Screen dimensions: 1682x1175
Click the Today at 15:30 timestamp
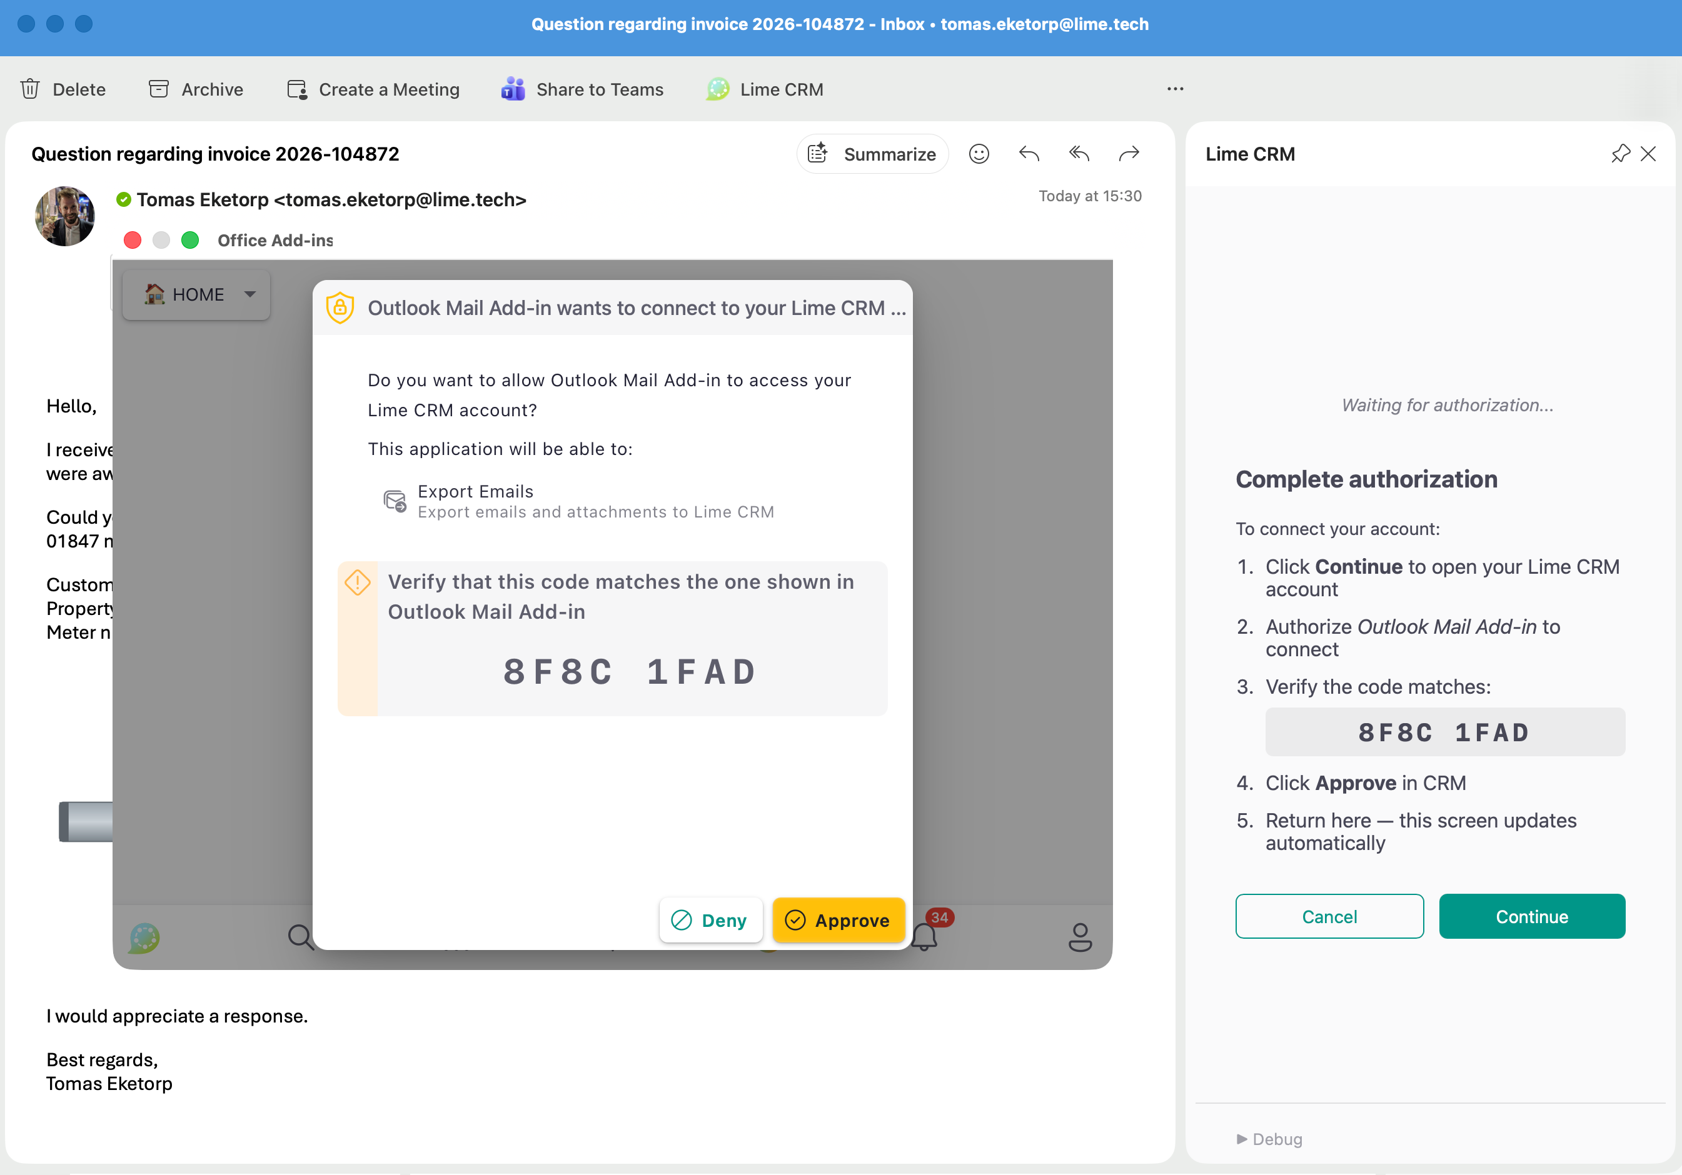click(1089, 196)
